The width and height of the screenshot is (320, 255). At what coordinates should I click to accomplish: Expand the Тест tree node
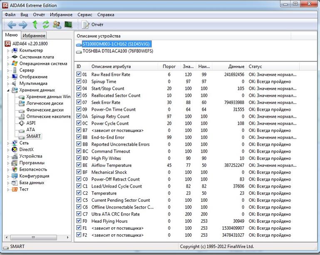tap(8, 190)
